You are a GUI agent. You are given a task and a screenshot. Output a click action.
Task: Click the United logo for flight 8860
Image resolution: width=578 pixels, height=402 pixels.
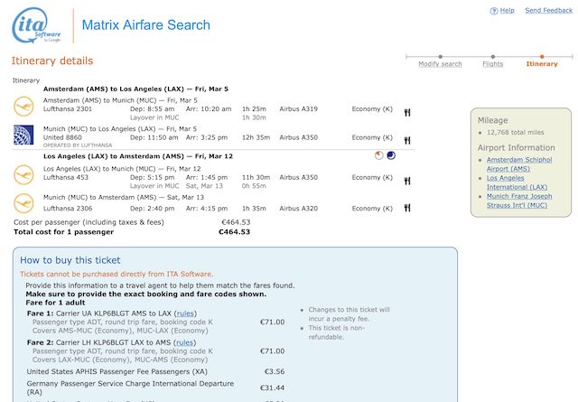pyautogui.click(x=23, y=135)
